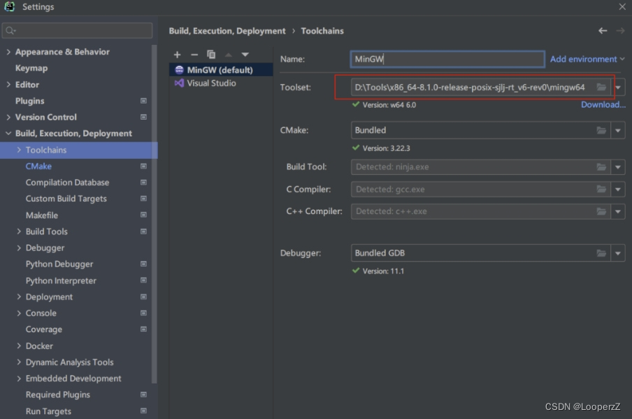Screen dimensions: 632x419
Task: Open Coverage settings
Action: tap(44, 329)
